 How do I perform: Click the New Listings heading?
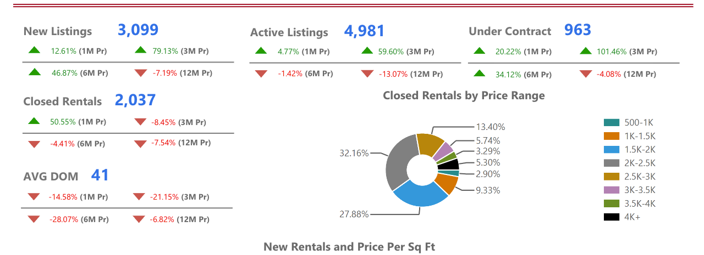58,31
